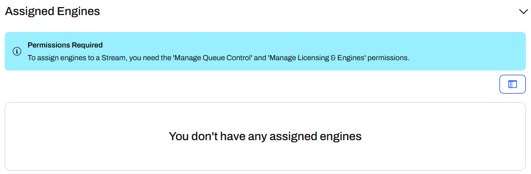The image size is (531, 174).
Task: Click the info icon in permissions banner
Action: 17,51
